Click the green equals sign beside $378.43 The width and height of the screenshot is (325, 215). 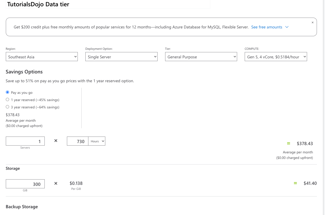click(288, 143)
